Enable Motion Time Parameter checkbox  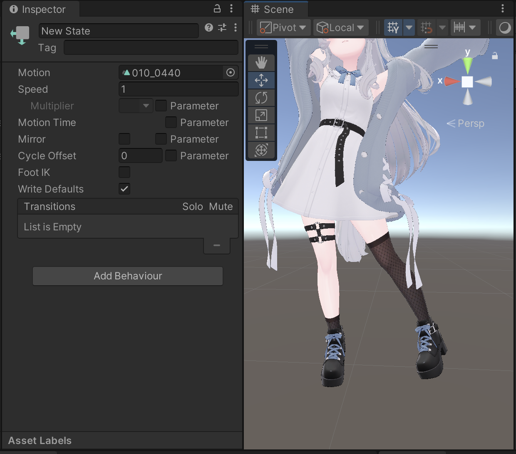click(171, 122)
